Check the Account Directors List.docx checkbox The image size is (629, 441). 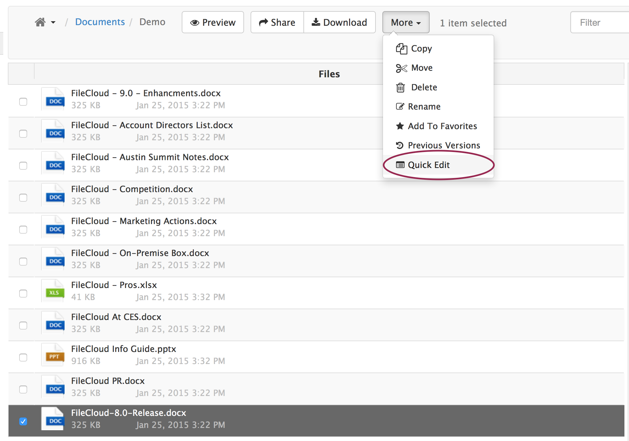[23, 133]
